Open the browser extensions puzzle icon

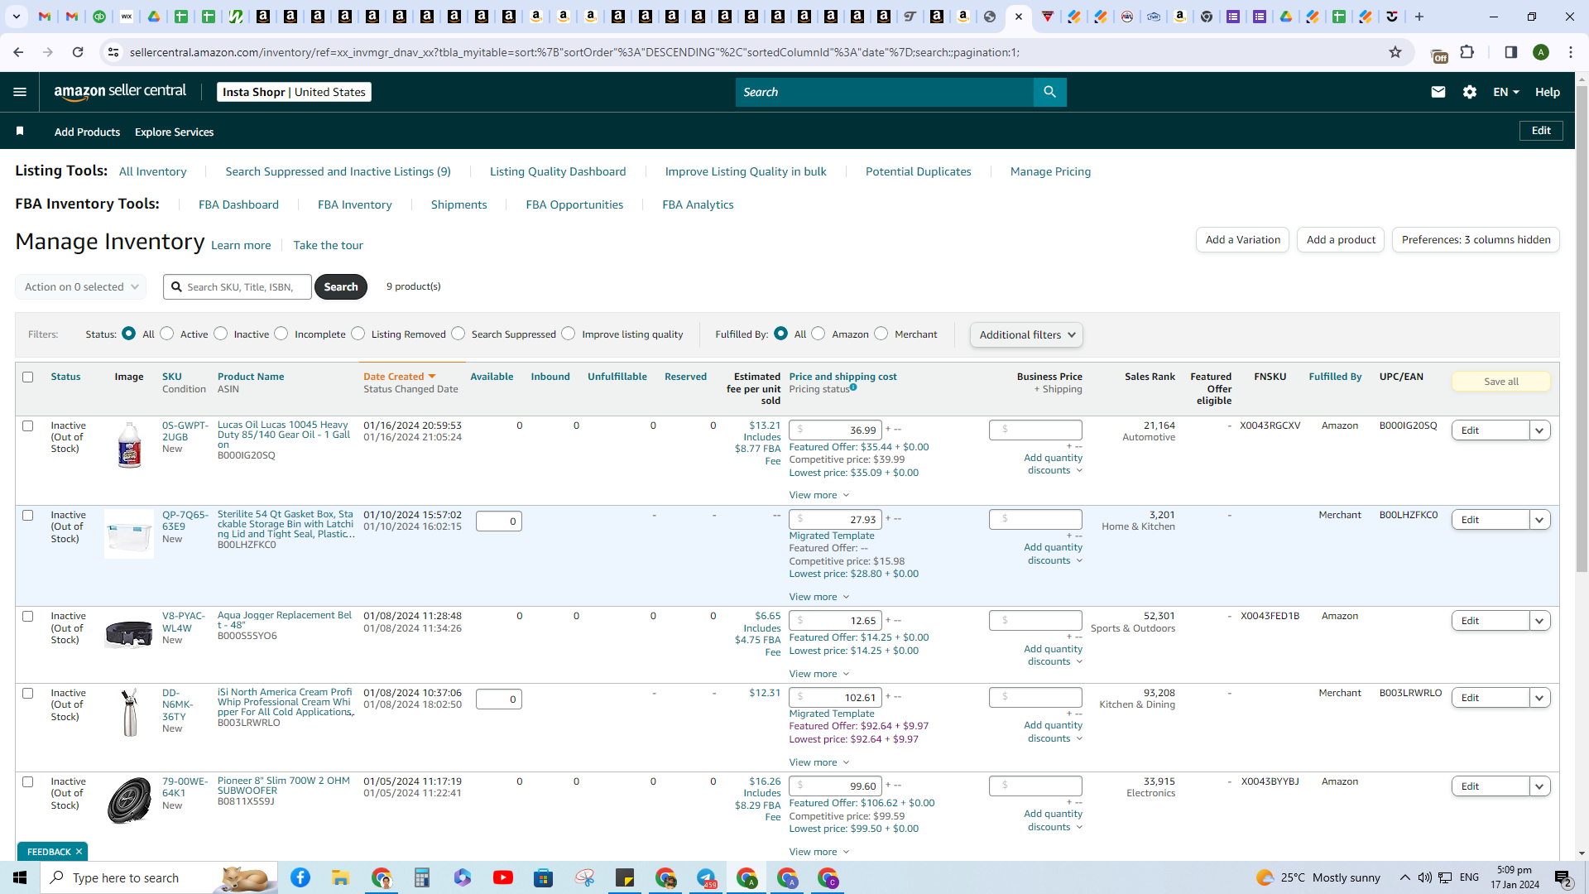point(1467,52)
